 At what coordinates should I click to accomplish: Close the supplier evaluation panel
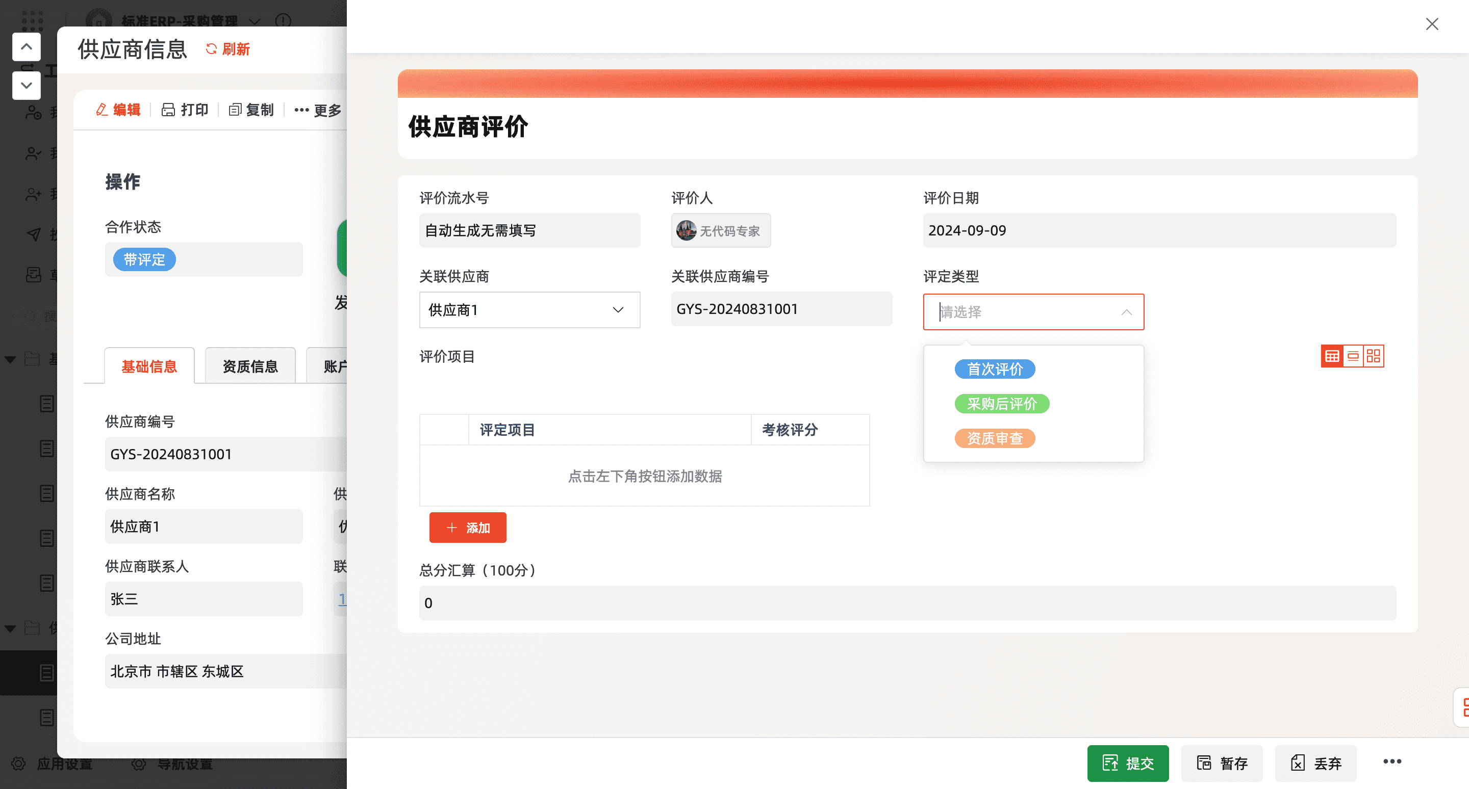(1431, 24)
